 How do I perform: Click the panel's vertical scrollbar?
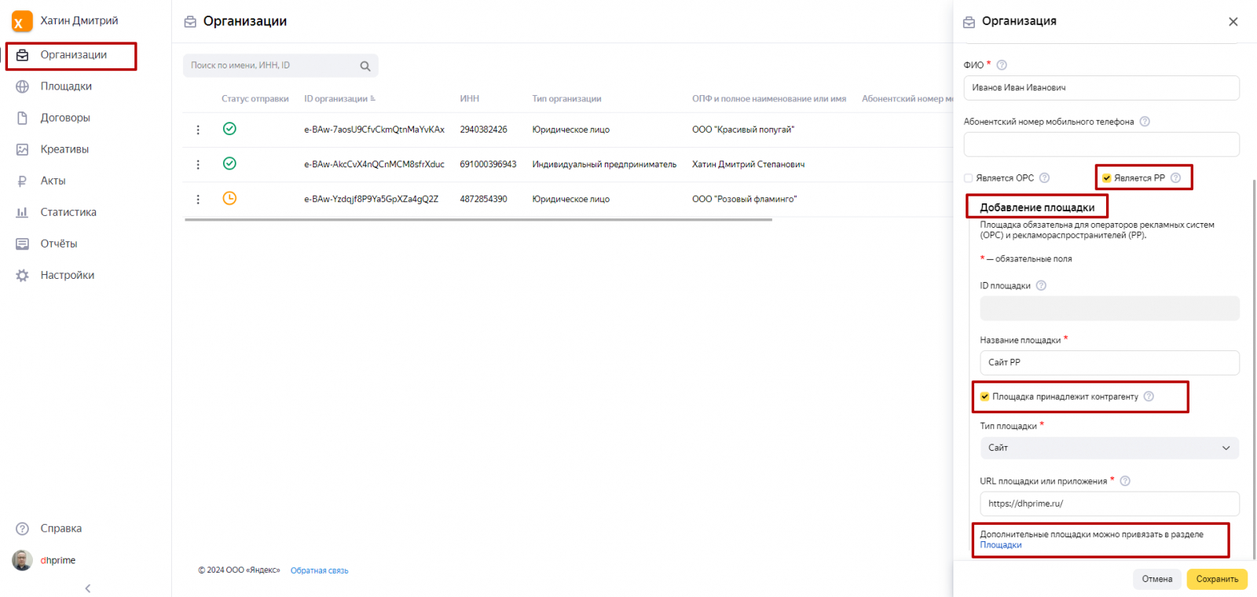pyautogui.click(x=1254, y=369)
